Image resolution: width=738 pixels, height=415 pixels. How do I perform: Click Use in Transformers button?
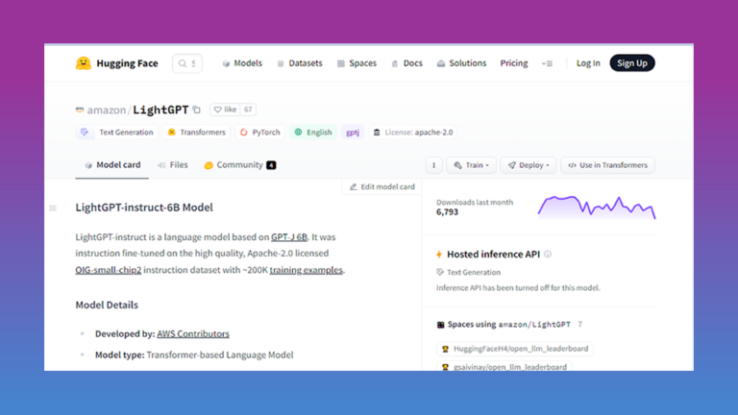607,165
